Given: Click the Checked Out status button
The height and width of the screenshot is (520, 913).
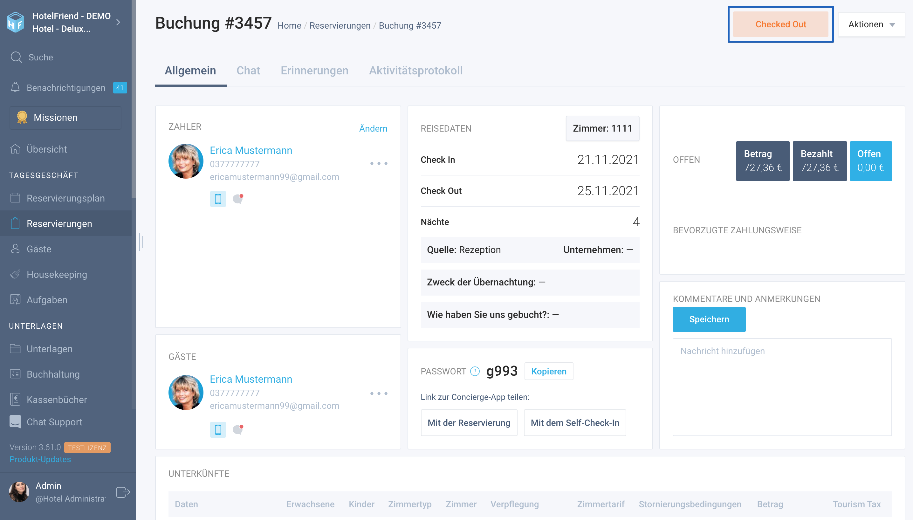Looking at the screenshot, I should coord(780,24).
